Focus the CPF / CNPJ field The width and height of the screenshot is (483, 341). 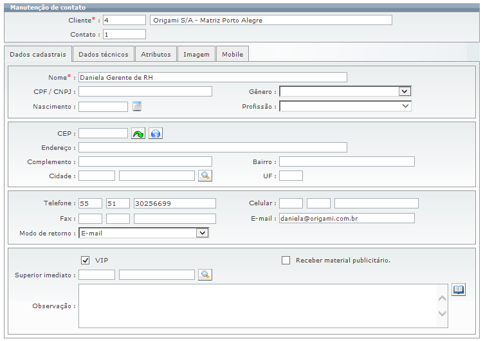[x=145, y=91]
